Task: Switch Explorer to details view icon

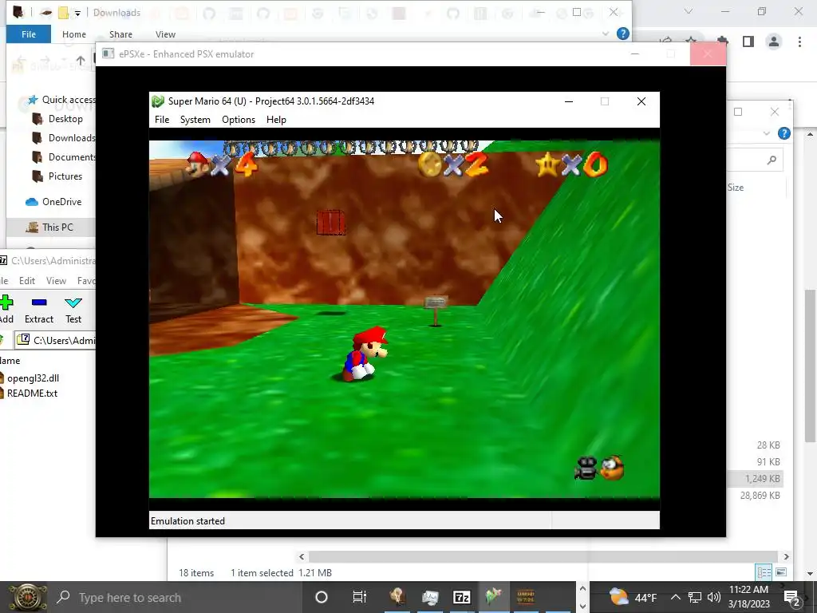Action: pos(764,572)
